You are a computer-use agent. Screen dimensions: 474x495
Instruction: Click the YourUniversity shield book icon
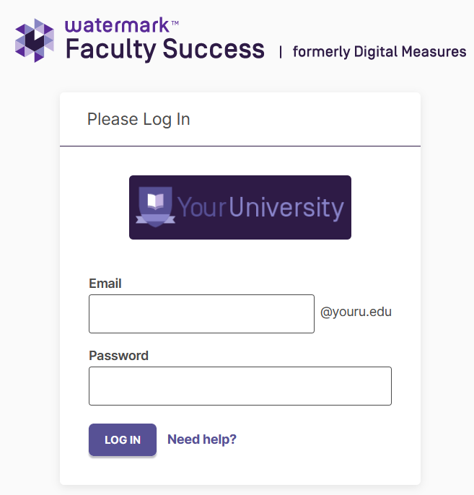(155, 207)
